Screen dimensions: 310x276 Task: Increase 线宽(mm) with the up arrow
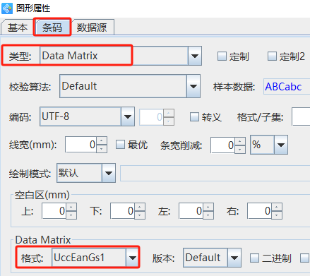(102, 140)
